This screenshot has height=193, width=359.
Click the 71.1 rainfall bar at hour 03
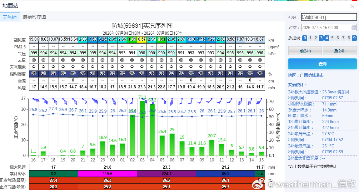142,128
